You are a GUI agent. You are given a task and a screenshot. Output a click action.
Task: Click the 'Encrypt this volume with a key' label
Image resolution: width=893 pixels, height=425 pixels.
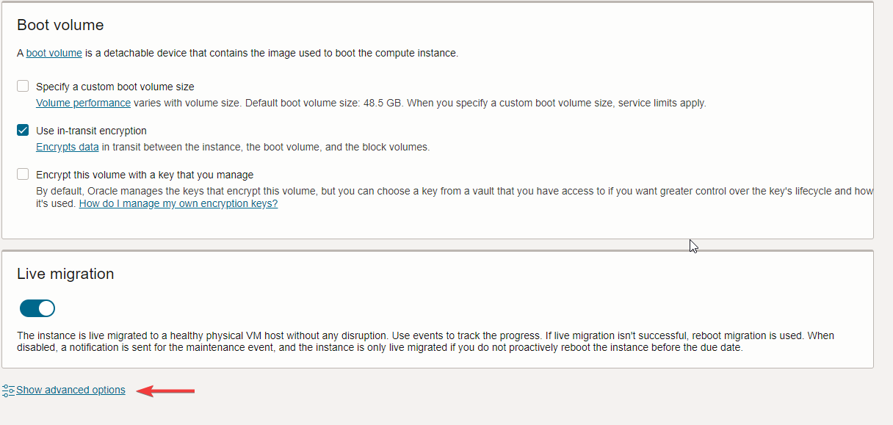(145, 175)
